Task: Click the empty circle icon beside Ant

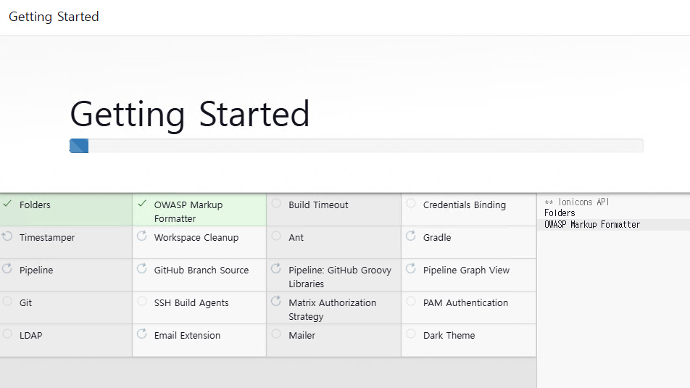Action: click(x=276, y=236)
